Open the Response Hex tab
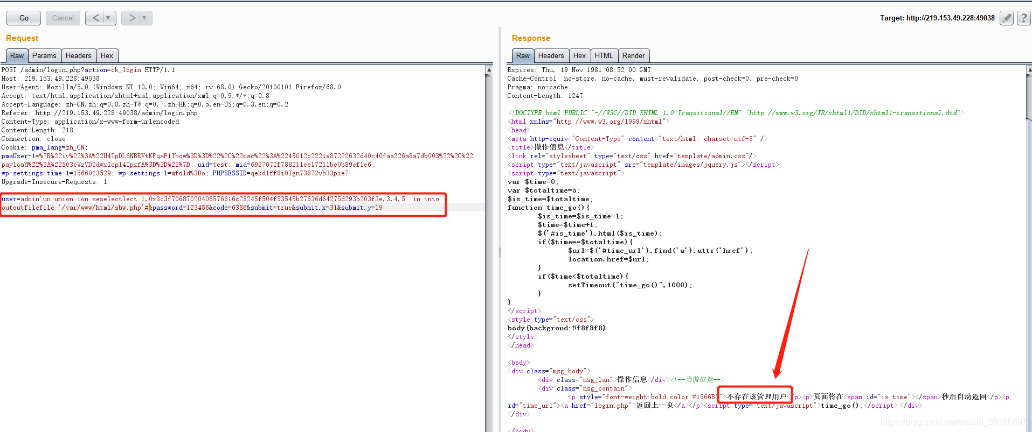 [x=580, y=55]
